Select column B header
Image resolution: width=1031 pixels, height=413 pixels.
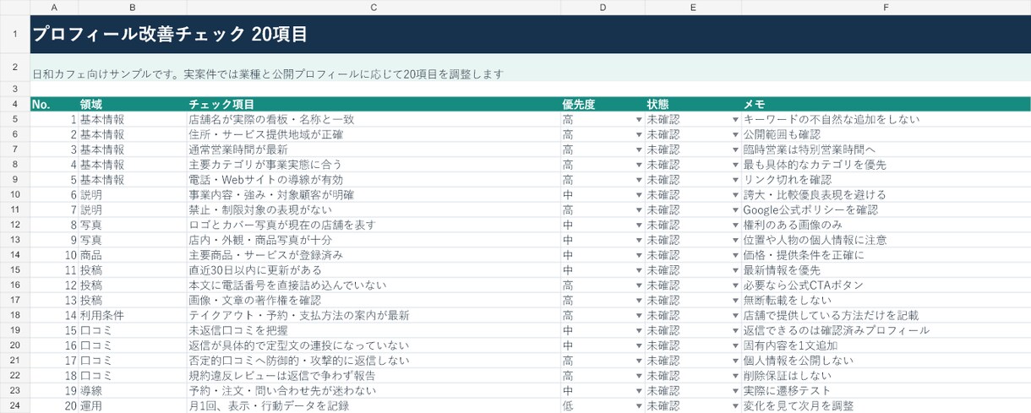[133, 7]
